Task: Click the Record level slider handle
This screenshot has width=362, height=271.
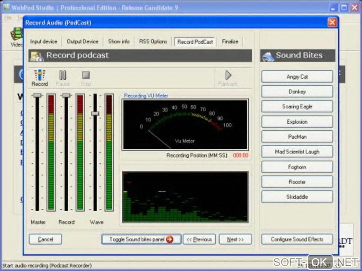Action: click(66, 95)
